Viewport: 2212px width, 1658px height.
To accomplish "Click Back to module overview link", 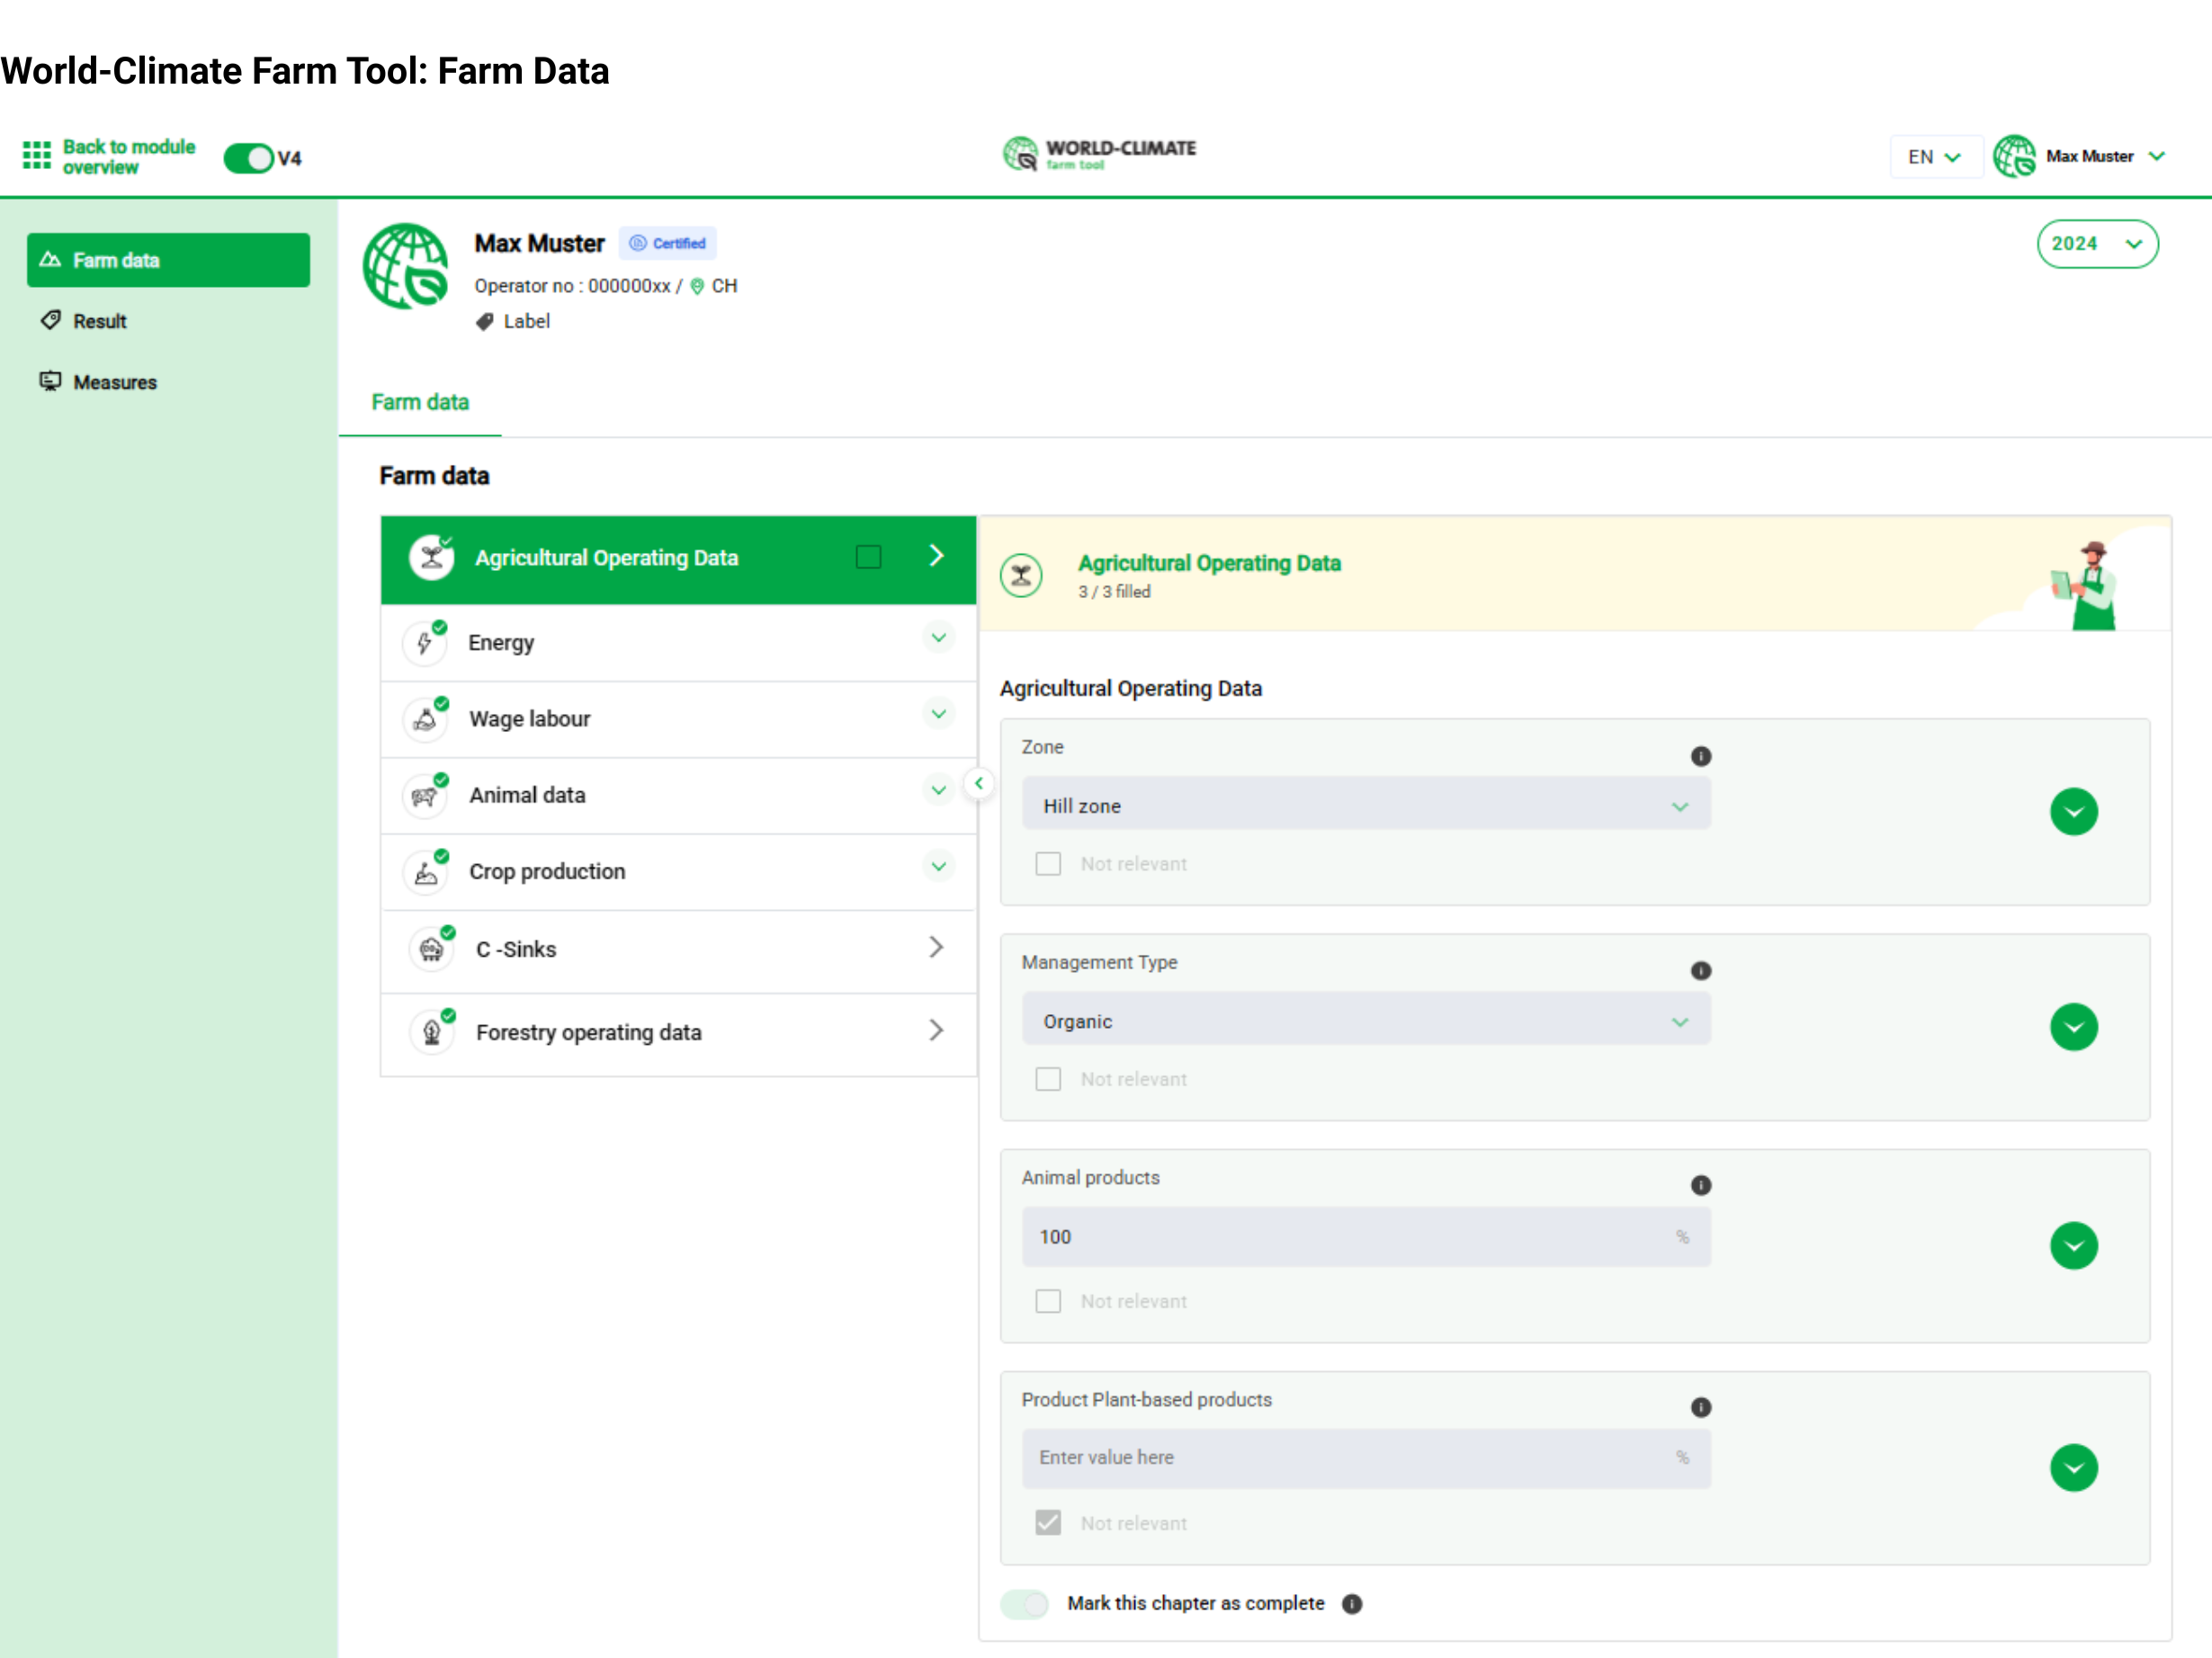I will coord(128,157).
